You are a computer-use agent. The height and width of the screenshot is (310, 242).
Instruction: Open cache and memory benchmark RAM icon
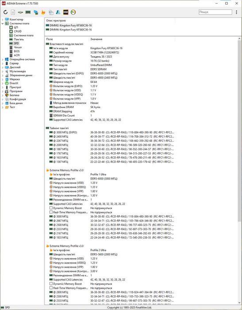[x=28, y=12]
